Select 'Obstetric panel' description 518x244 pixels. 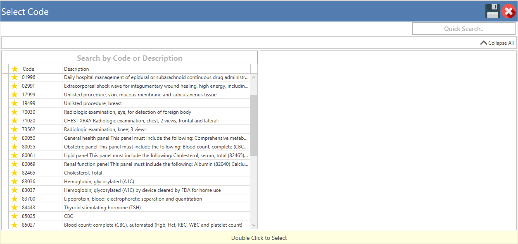click(156, 147)
